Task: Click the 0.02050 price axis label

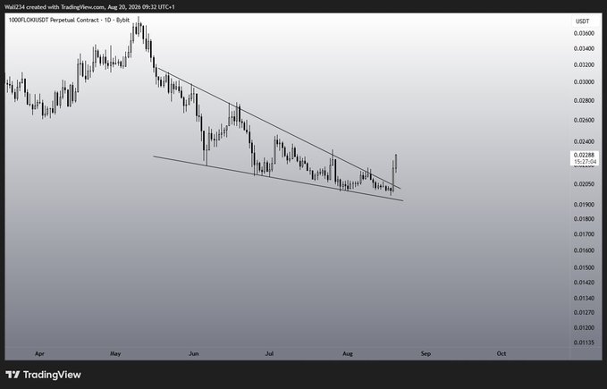Action: click(x=584, y=184)
